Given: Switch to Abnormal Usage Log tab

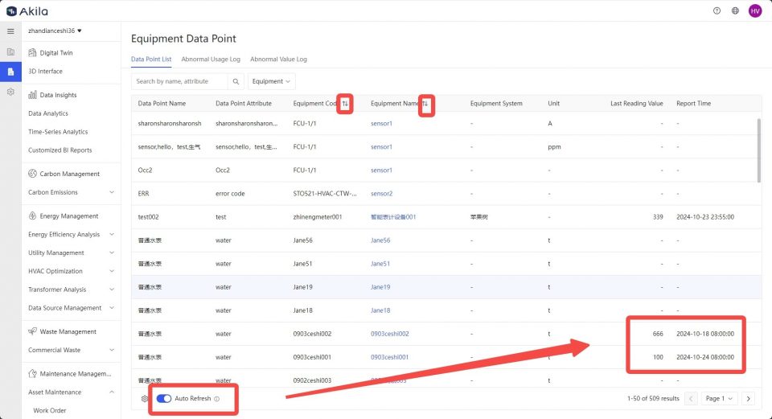Looking at the screenshot, I should point(211,59).
